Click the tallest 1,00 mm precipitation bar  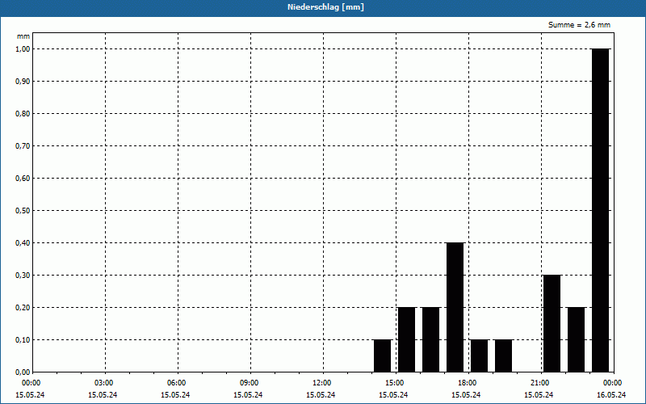[600, 210]
